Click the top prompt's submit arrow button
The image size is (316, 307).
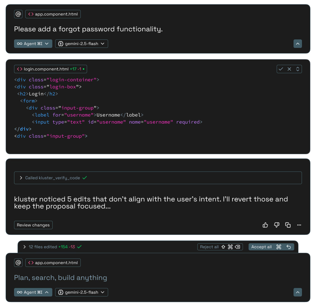point(297,44)
